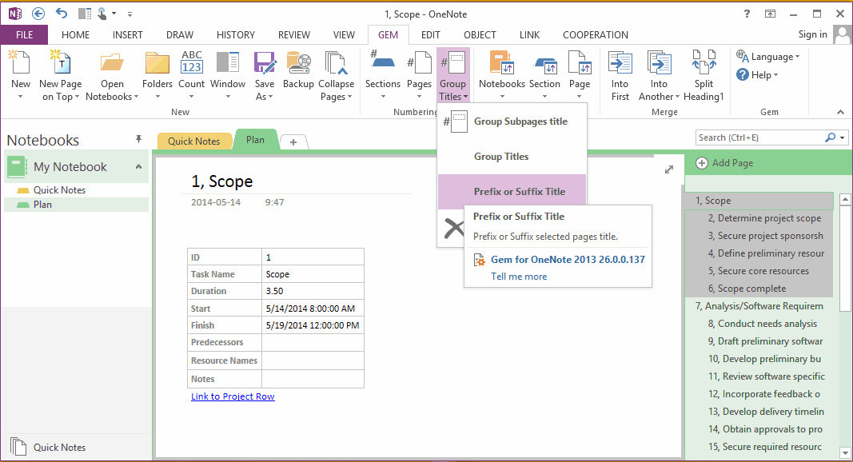This screenshot has width=853, height=462.
Task: Click the page title 1, Scope
Action: pos(222,181)
